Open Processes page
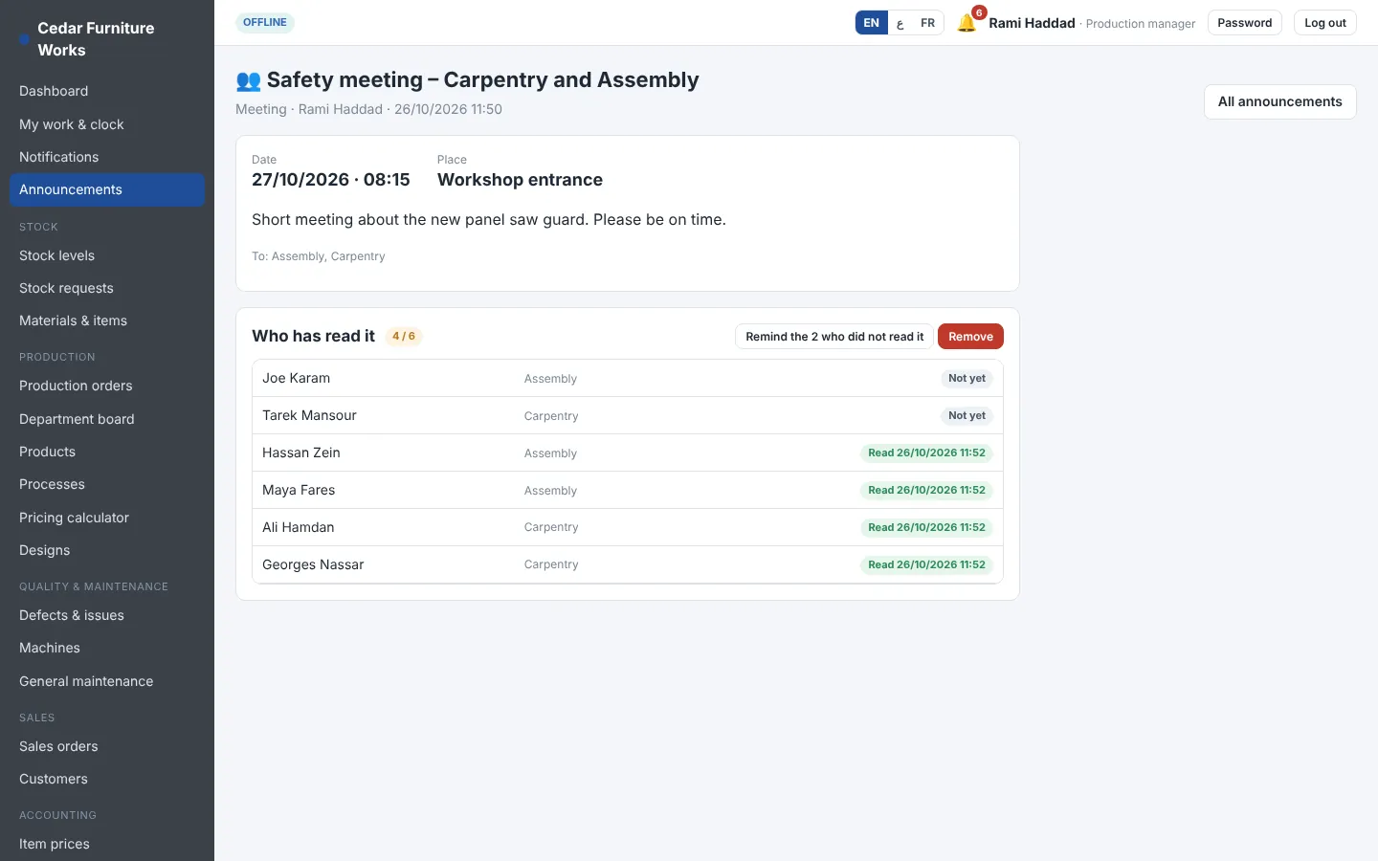1378x861 pixels. 107,484
